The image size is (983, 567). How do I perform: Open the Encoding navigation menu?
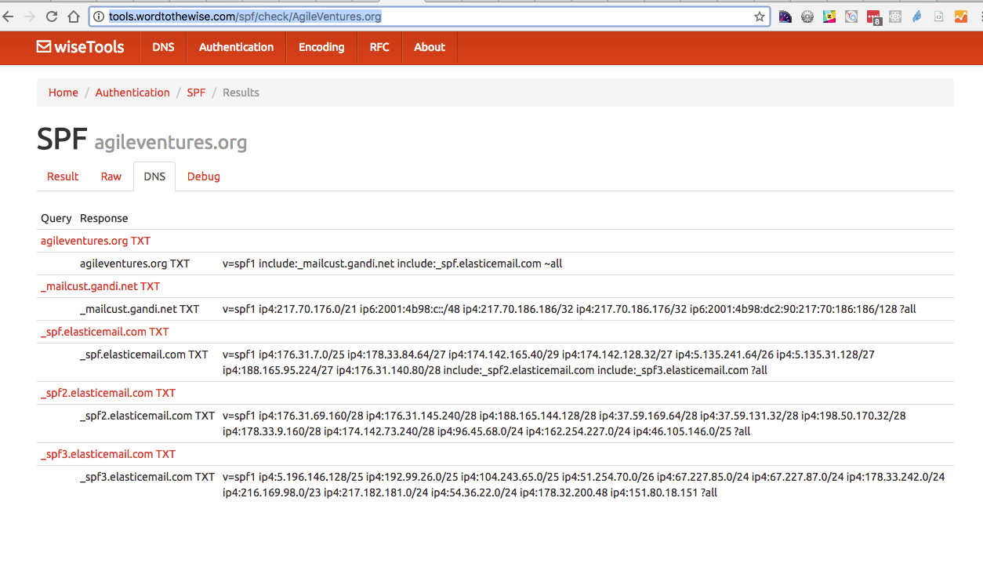click(321, 47)
